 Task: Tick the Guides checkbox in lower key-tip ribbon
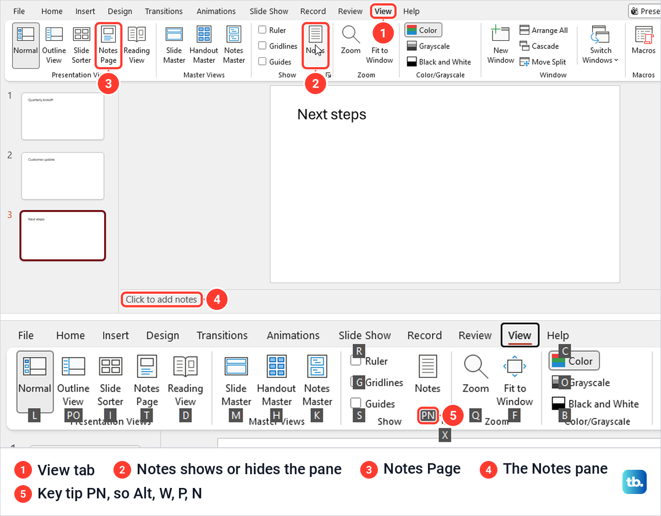(x=356, y=403)
